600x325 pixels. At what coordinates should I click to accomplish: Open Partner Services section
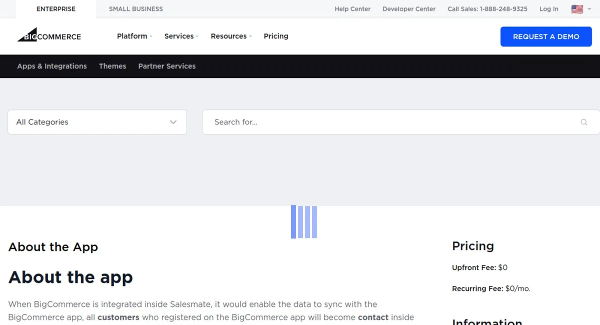pyautogui.click(x=167, y=66)
